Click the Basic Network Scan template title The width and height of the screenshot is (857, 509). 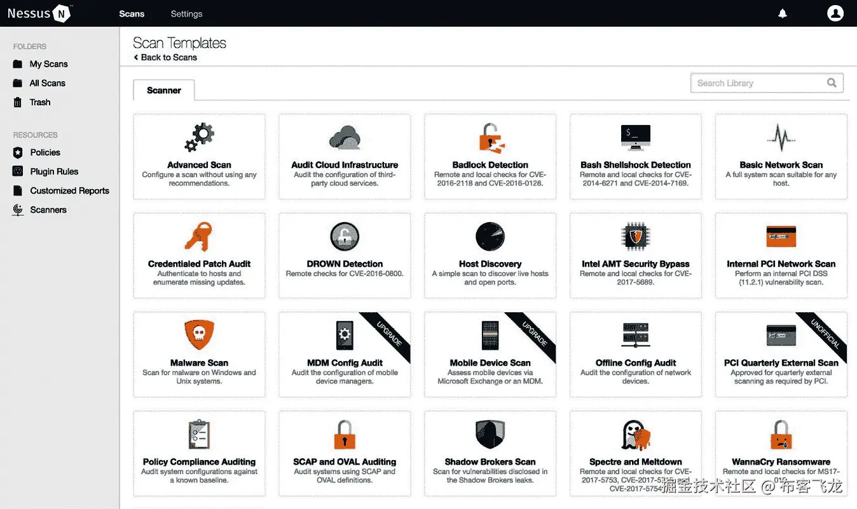point(781,165)
